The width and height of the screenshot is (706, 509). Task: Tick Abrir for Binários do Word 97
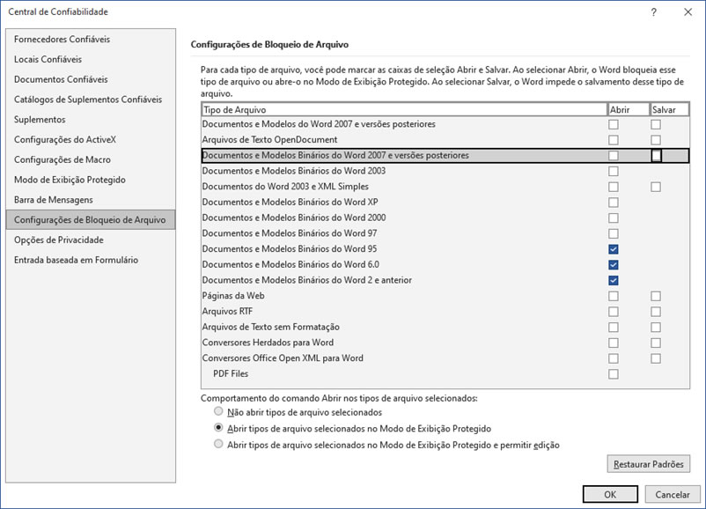tap(614, 233)
